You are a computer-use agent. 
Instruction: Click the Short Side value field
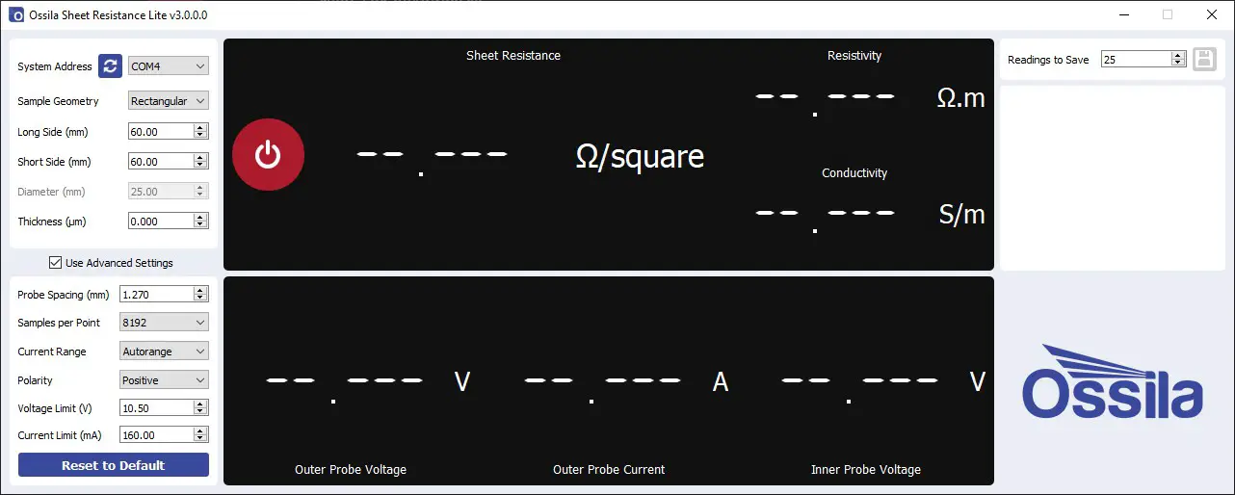[x=161, y=162]
